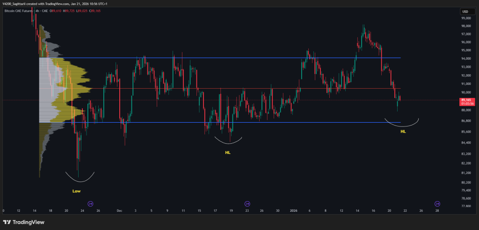The height and width of the screenshot is (230, 479).
Task: Click the purple event icon near date 28
Action: click(x=437, y=204)
